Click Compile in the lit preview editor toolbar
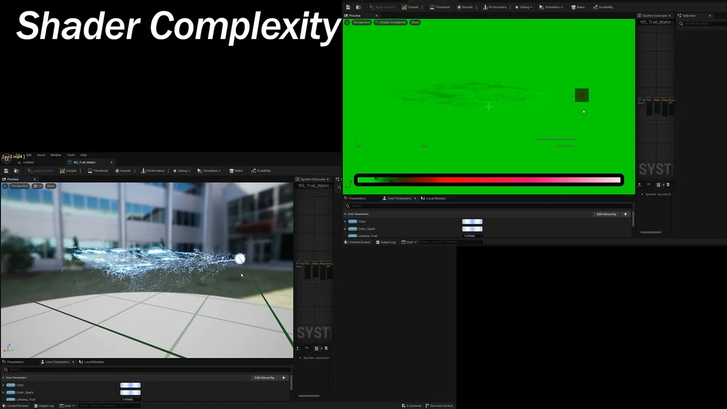Image resolution: width=727 pixels, height=409 pixels. [x=69, y=170]
